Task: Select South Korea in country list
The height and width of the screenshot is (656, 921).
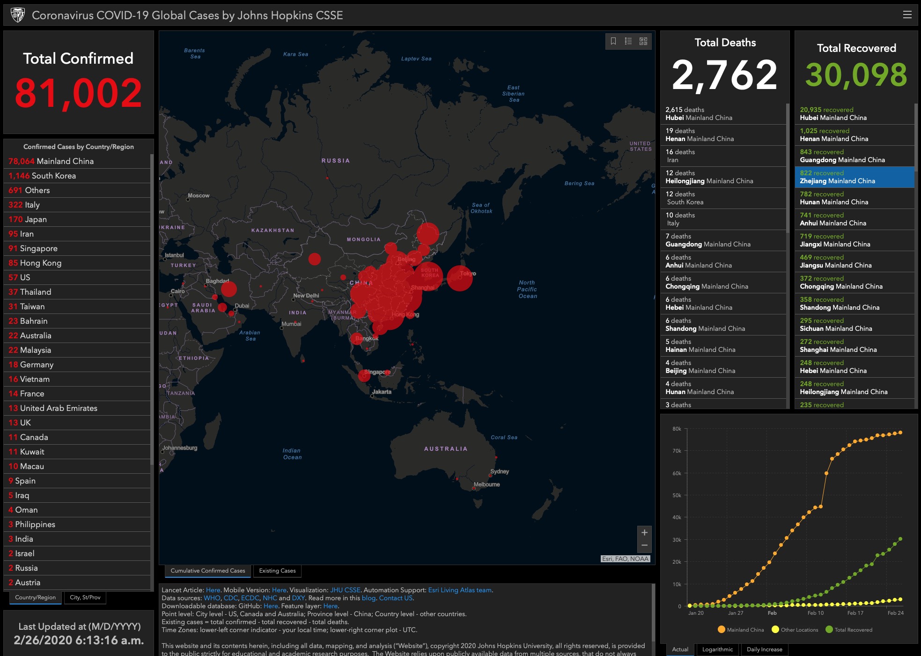Action: pyautogui.click(x=53, y=176)
